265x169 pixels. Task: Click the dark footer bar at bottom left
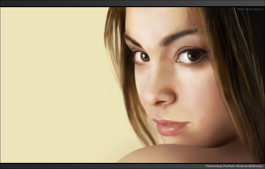pos(58,166)
